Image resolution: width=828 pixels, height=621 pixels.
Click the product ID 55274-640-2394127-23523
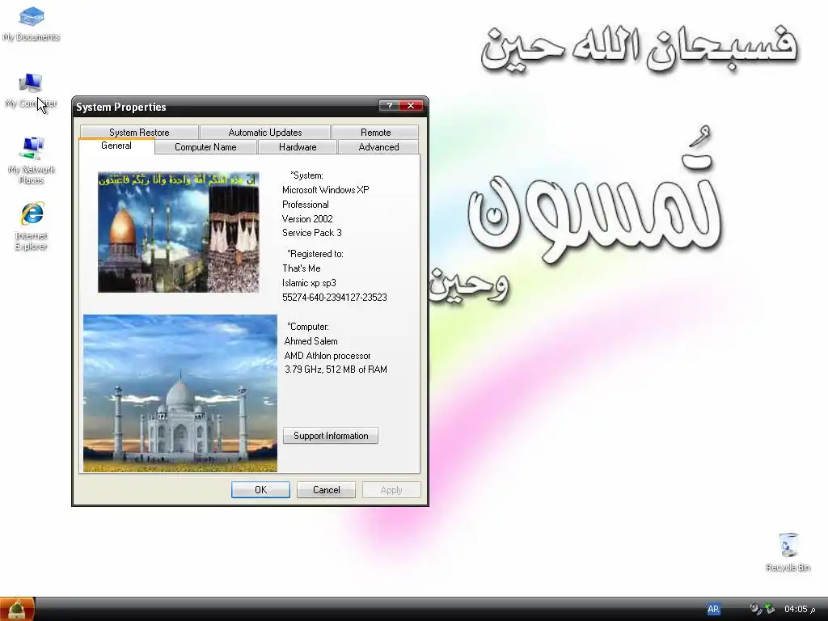pyautogui.click(x=334, y=298)
